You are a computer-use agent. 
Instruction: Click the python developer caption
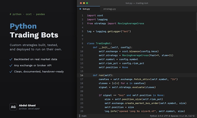click(29, 108)
